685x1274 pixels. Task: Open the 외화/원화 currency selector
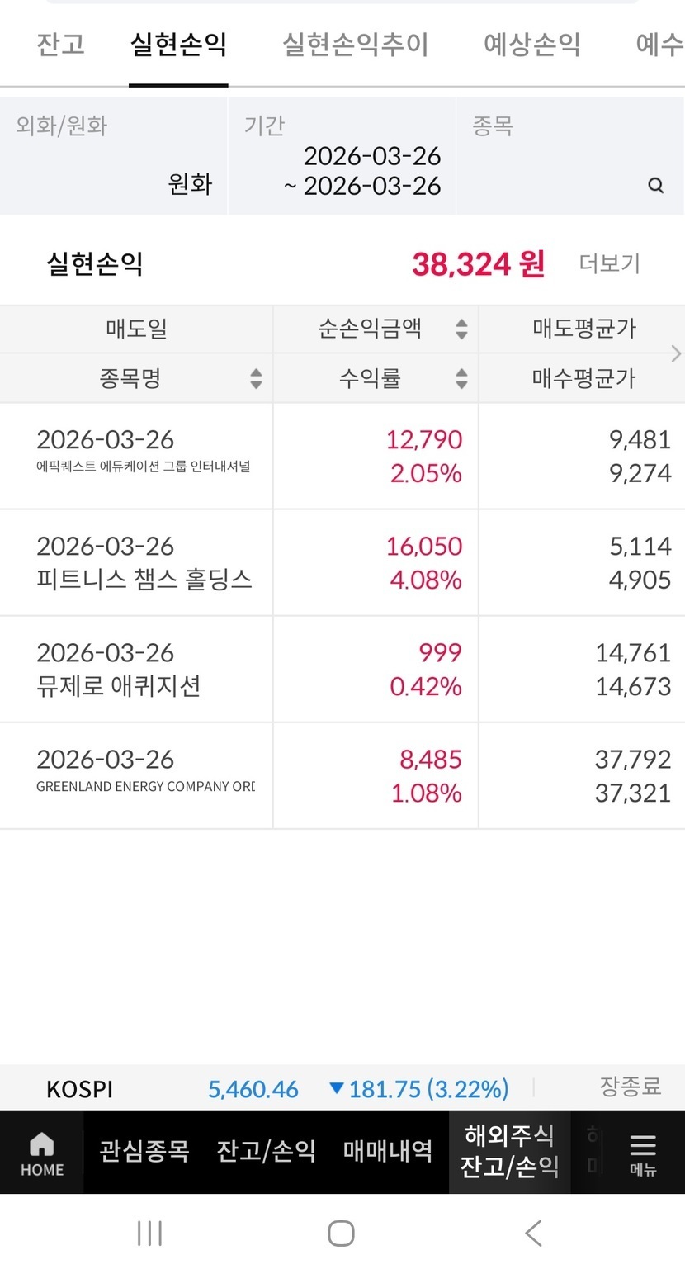coord(114,156)
